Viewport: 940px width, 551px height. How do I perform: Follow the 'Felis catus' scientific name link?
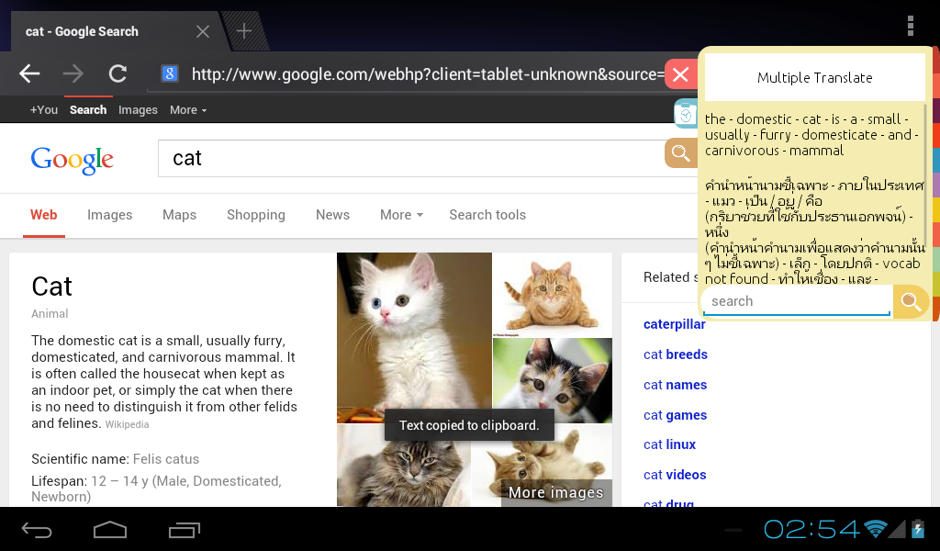(166, 459)
